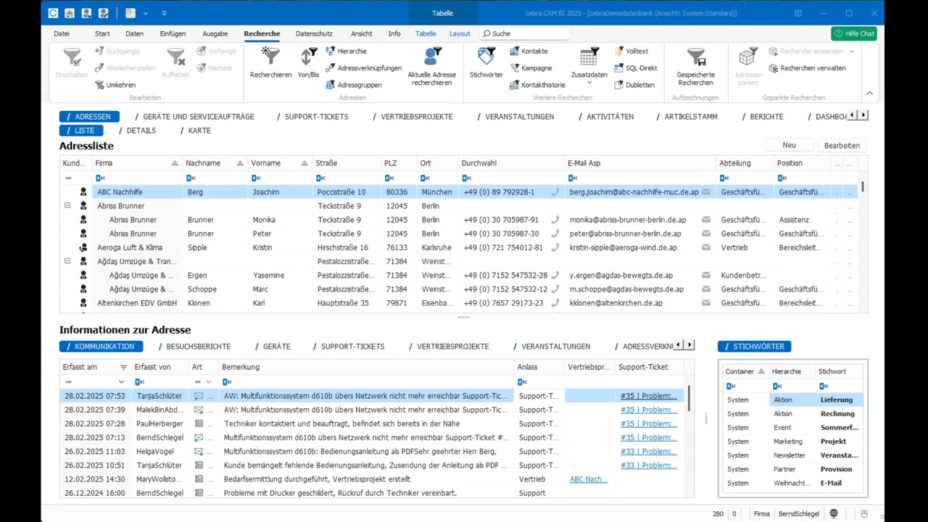Switch to the Datenschutz ribbon tab
The width and height of the screenshot is (928, 522).
314,33
